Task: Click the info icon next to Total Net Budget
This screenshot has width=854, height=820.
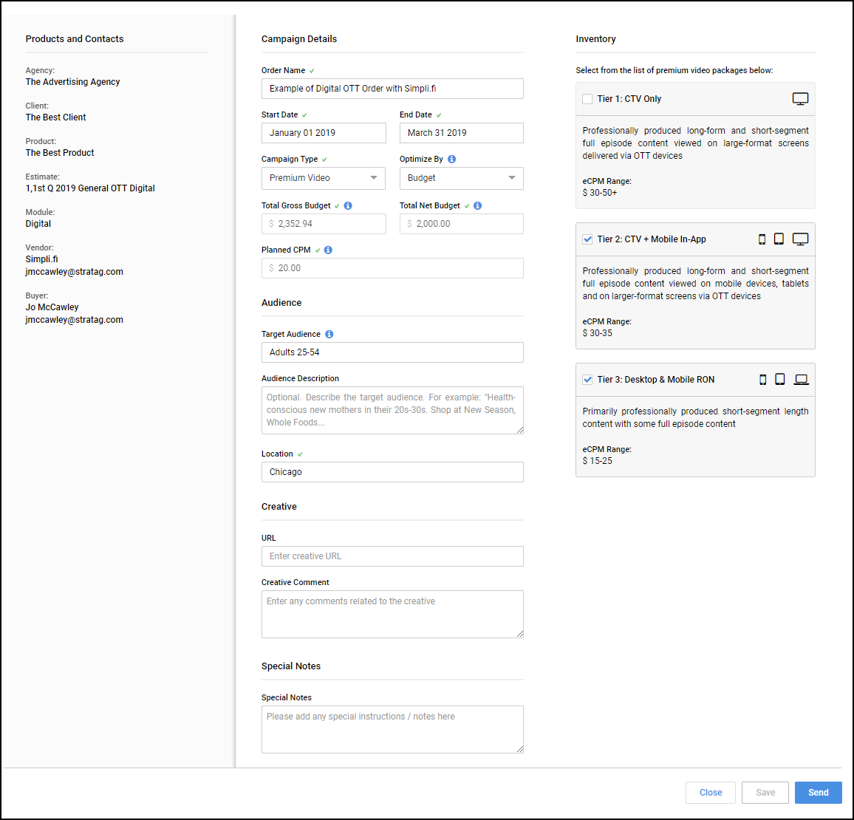Action: [478, 205]
